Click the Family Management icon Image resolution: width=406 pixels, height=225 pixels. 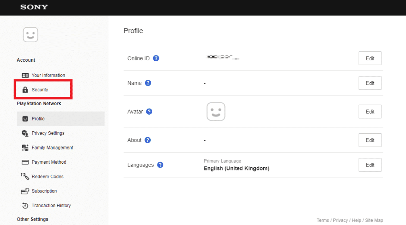click(x=25, y=147)
